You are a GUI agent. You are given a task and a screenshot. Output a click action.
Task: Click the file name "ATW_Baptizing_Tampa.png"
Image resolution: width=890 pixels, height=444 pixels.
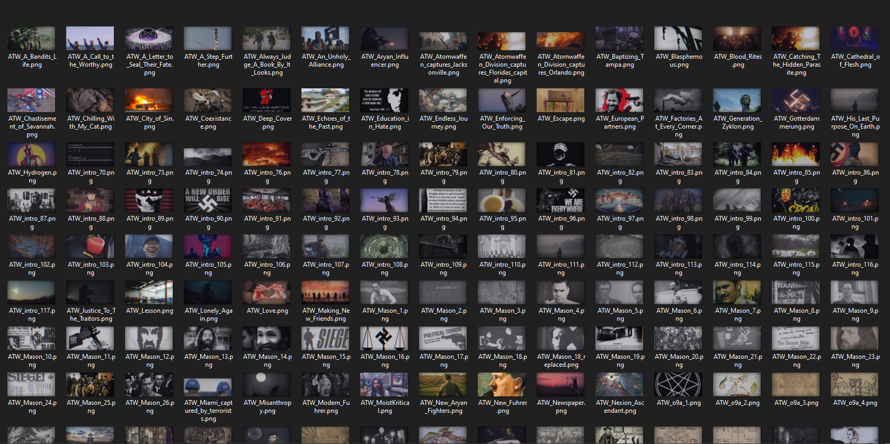pyautogui.click(x=620, y=61)
